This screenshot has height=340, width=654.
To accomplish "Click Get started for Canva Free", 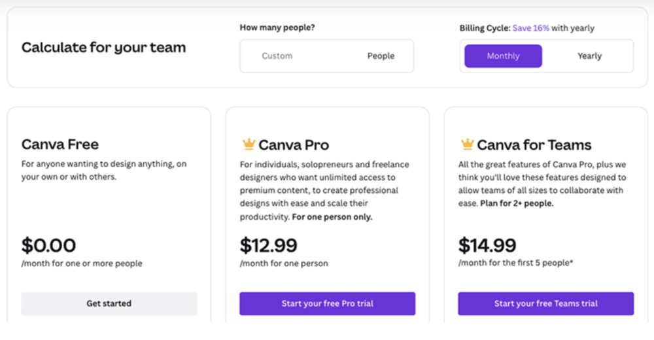I will [109, 303].
